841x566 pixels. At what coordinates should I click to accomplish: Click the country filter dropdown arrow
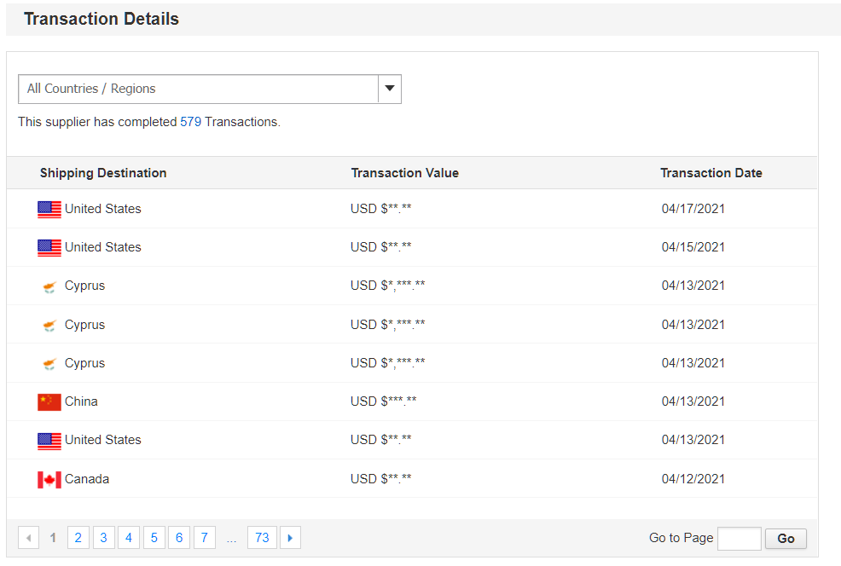coord(390,88)
